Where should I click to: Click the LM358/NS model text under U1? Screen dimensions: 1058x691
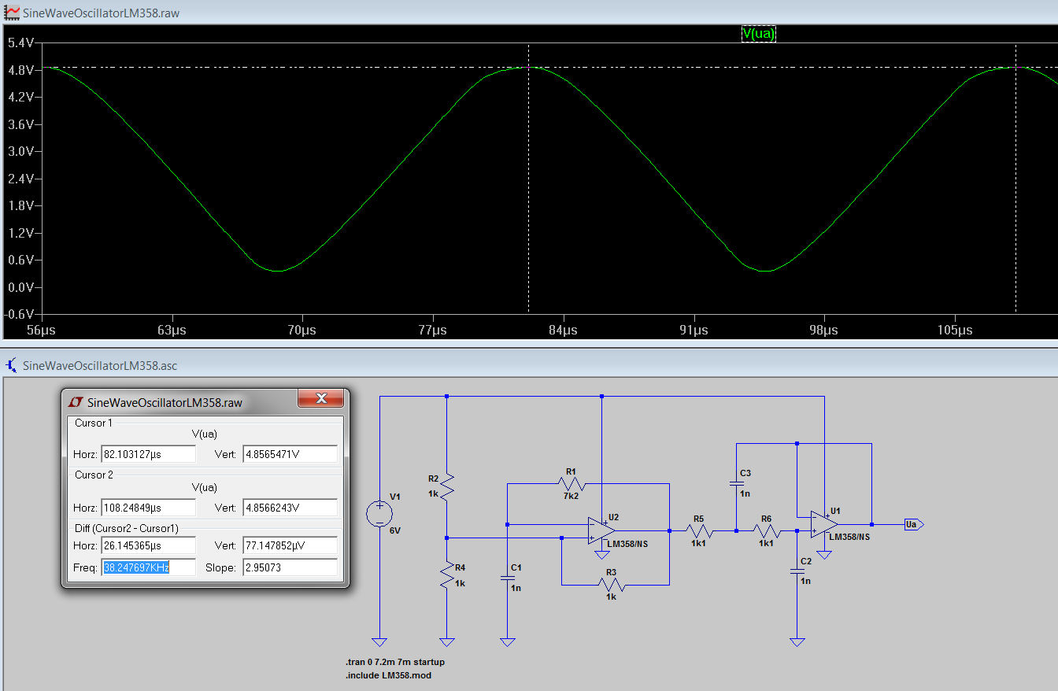click(x=849, y=537)
